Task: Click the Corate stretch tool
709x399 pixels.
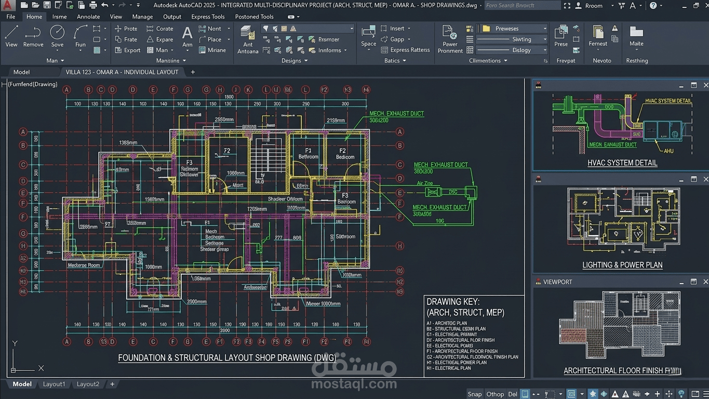Action: (159, 29)
